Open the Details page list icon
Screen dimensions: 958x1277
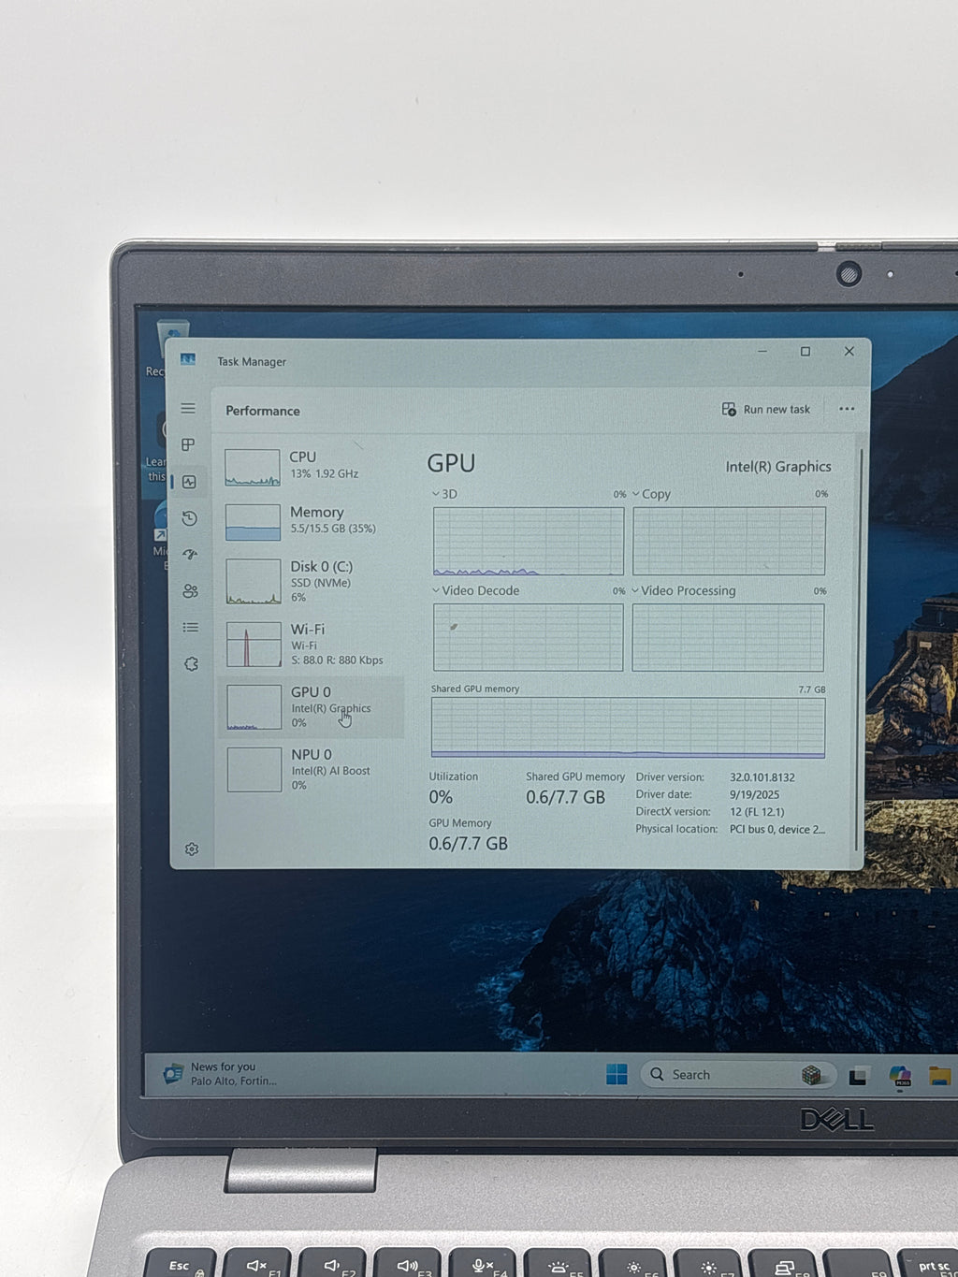[x=191, y=627]
